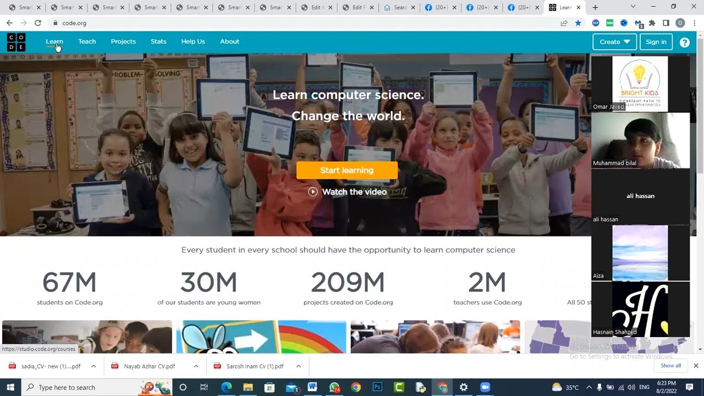Open the Chrome profile avatar
Viewport: 704px width, 396px height.
[x=680, y=23]
